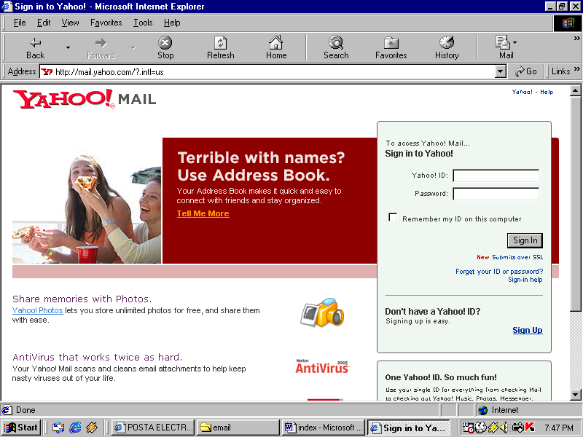Open the Tools menu
The width and height of the screenshot is (583, 437).
coord(143,23)
